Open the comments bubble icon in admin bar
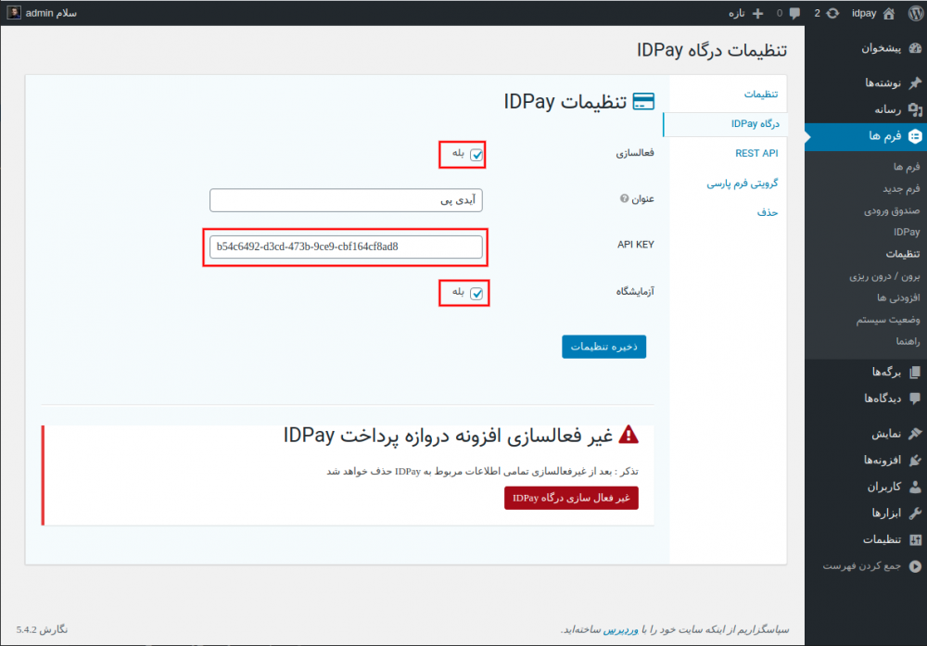The height and width of the screenshot is (646, 927). click(795, 13)
